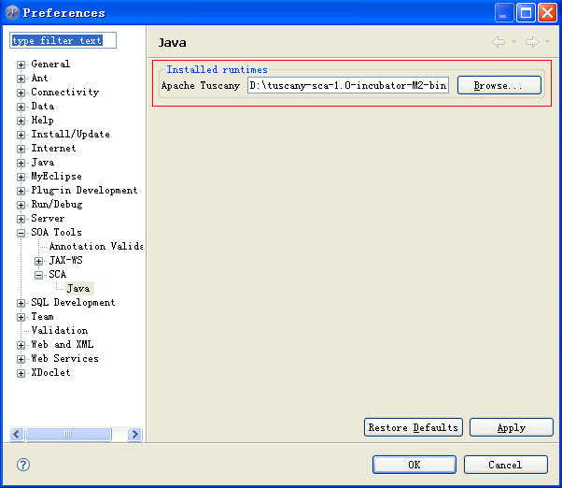Screen dimensions: 562x488
Task: Expand the General tree node
Action: [21, 65]
